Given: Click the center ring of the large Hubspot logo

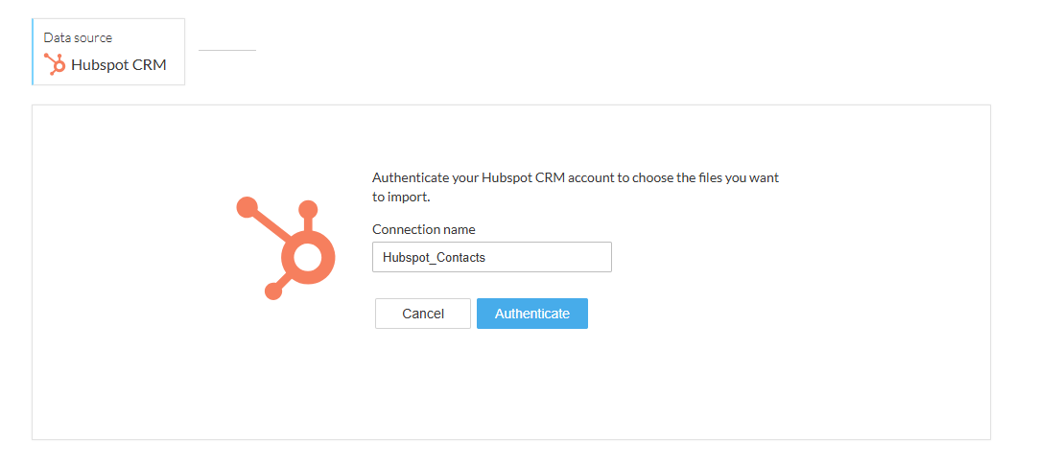Looking at the screenshot, I should (309, 257).
